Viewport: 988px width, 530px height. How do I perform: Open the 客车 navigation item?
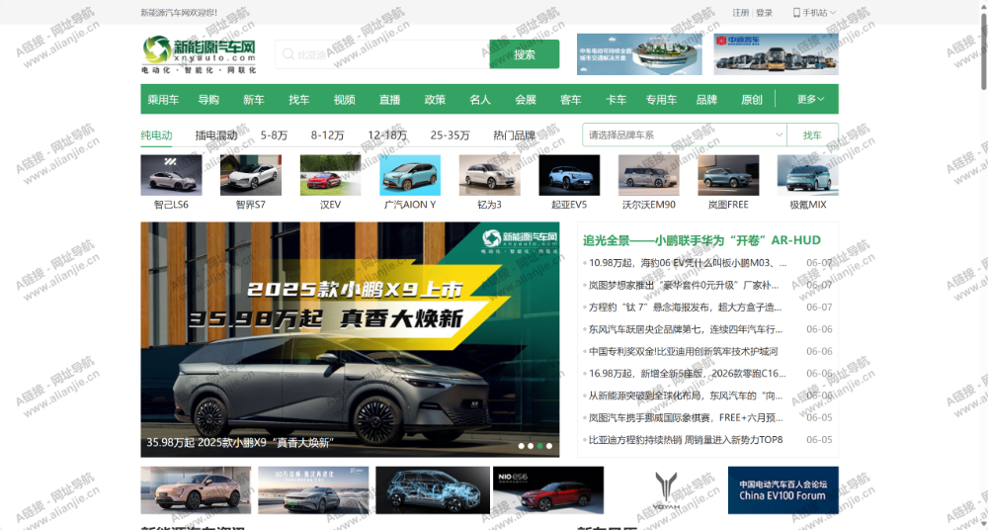pos(571,99)
